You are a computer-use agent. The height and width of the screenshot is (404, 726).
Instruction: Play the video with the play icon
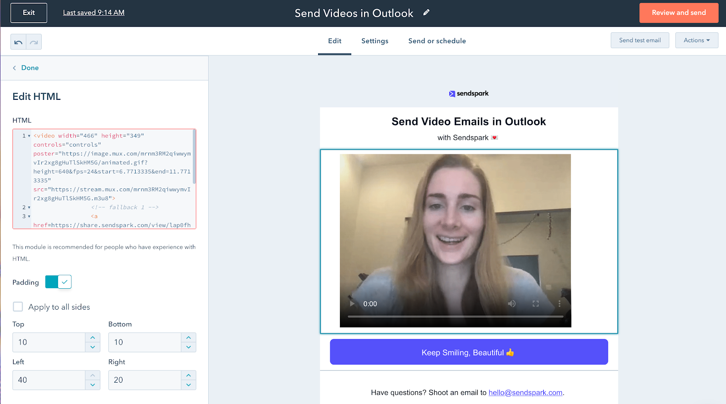(352, 304)
